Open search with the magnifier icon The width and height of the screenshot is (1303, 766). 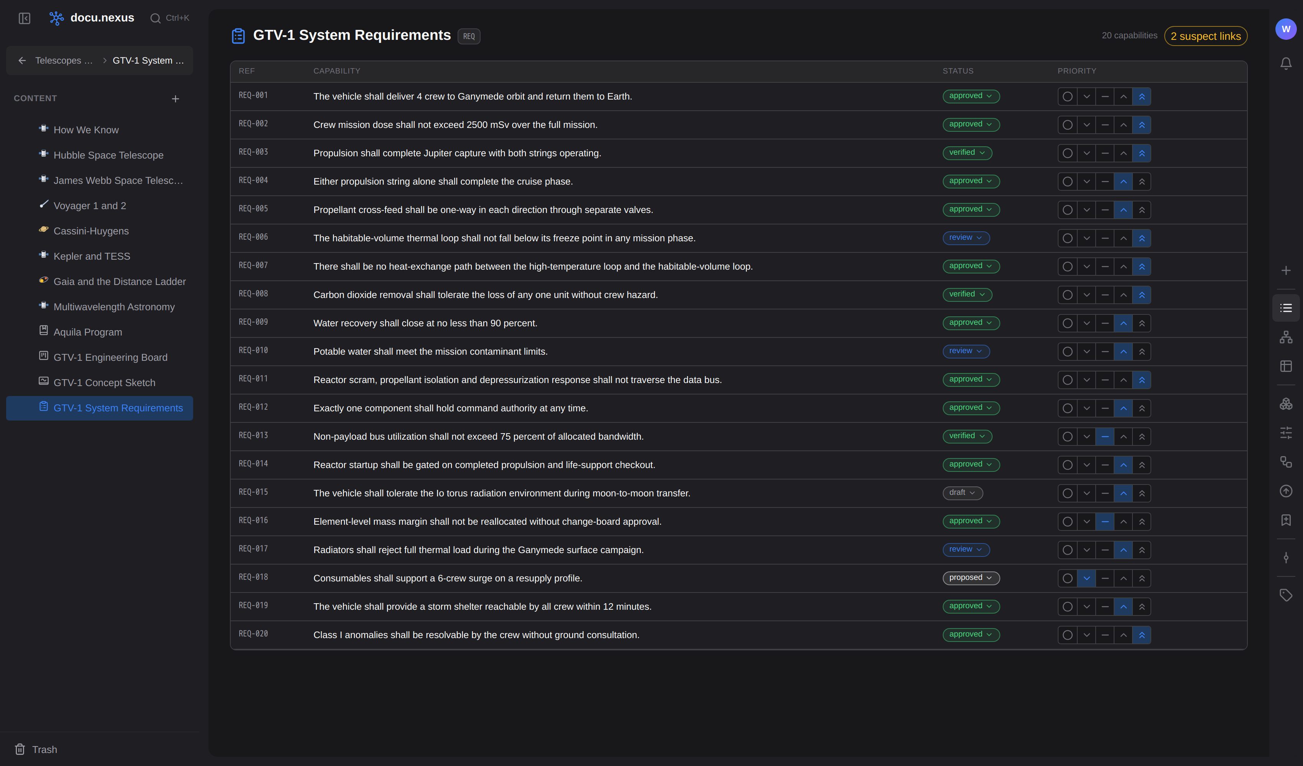(x=155, y=18)
